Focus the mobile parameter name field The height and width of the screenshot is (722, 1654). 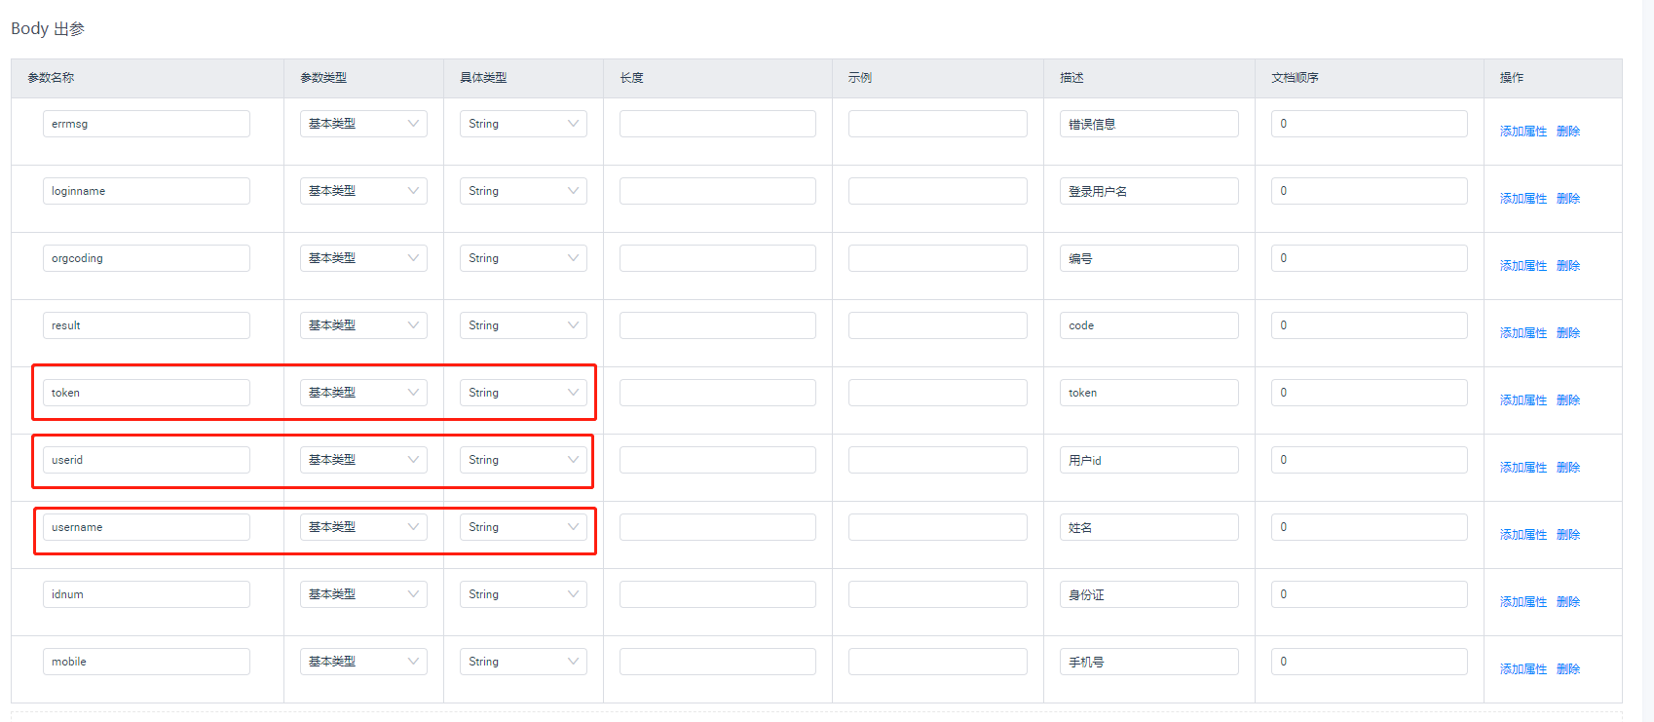(146, 662)
